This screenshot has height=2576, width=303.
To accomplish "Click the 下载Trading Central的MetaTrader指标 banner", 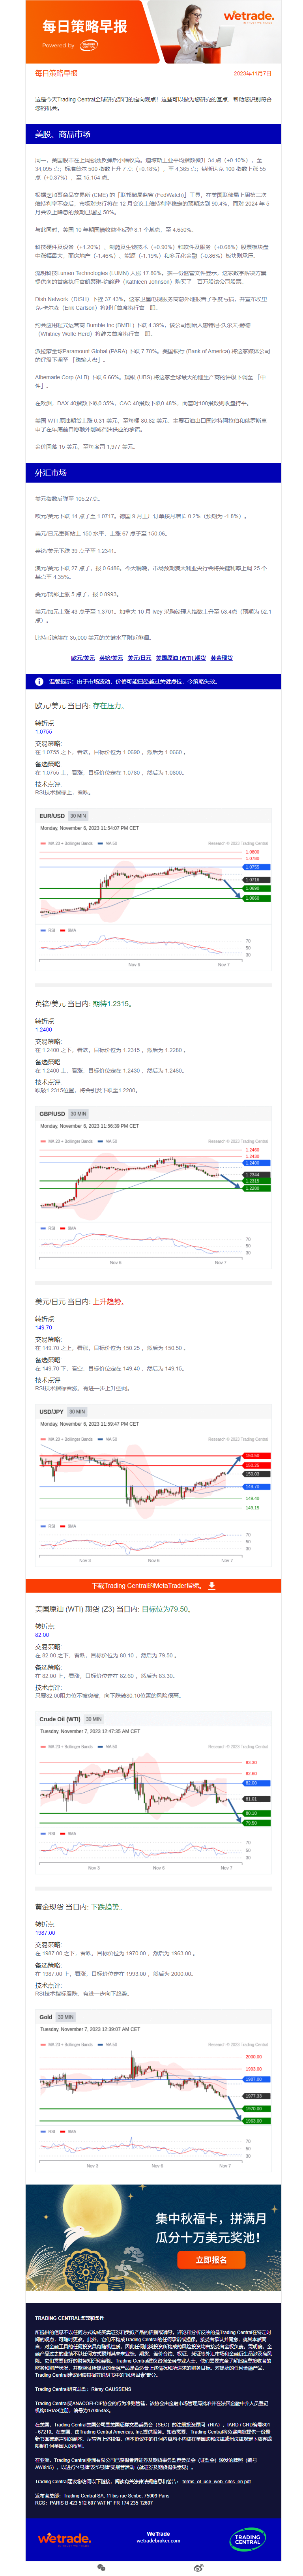I will 153,1586.
